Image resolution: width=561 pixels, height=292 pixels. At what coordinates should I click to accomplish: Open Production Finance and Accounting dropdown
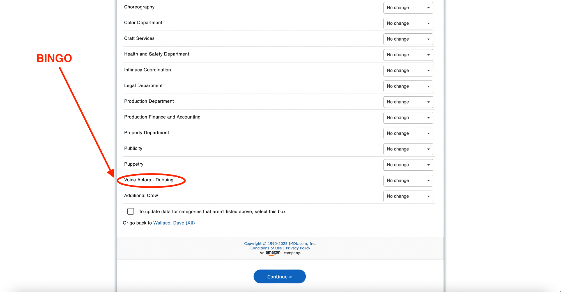[408, 117]
